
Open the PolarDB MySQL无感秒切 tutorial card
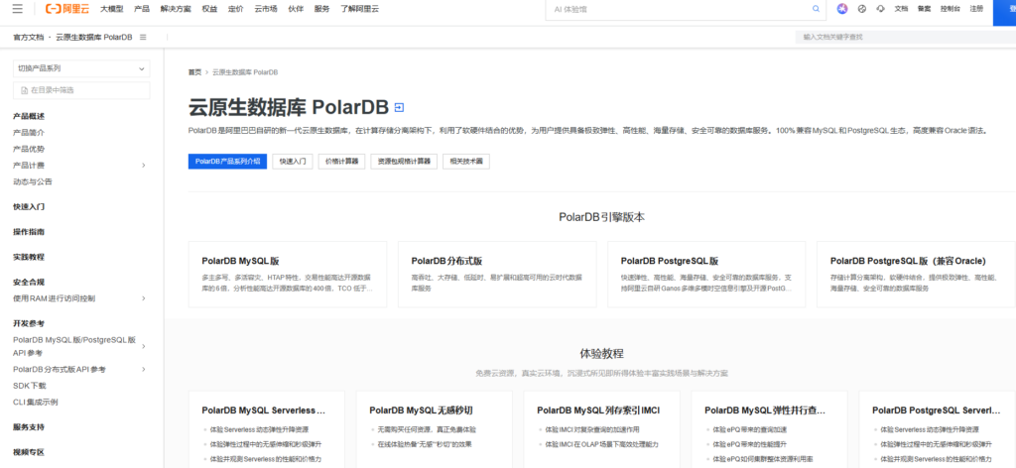coord(435,428)
